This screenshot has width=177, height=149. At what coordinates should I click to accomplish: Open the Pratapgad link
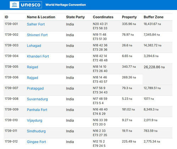tap(35, 88)
